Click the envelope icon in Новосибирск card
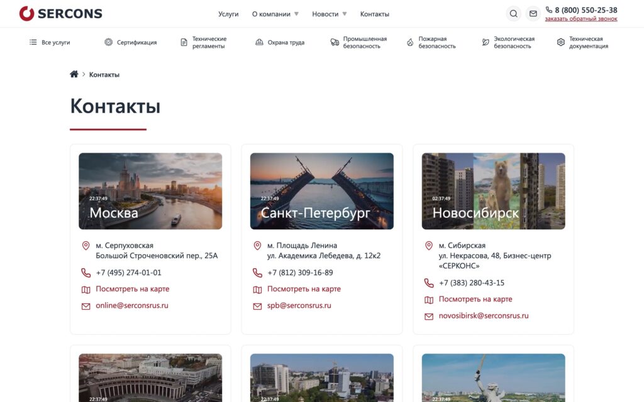The width and height of the screenshot is (644, 402). coord(429,317)
